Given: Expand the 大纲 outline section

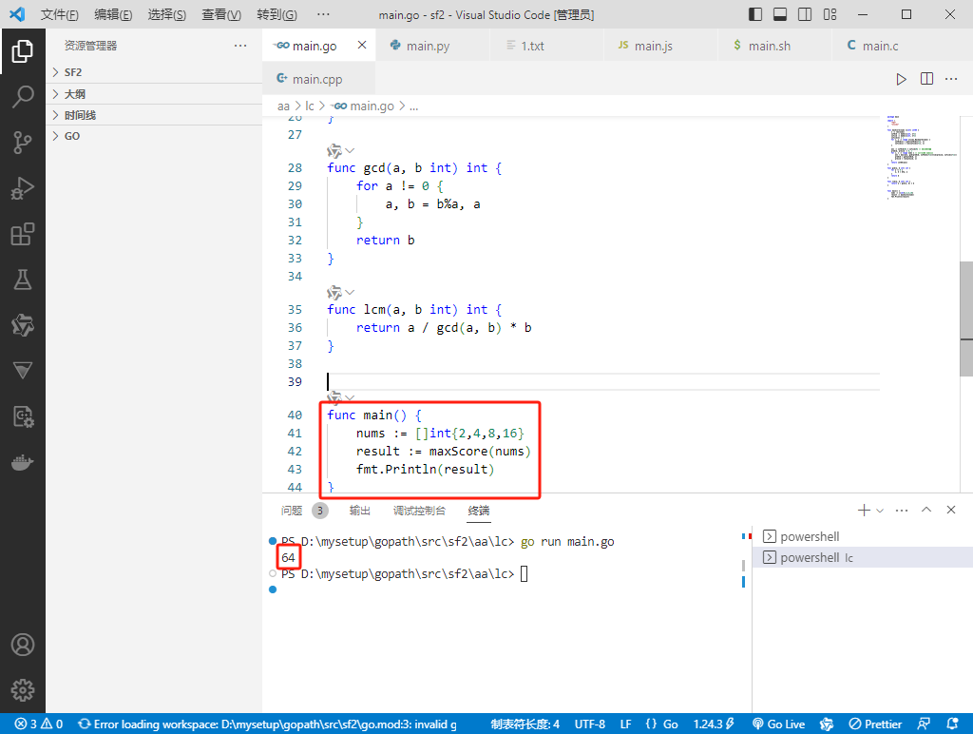Looking at the screenshot, I should [154, 94].
